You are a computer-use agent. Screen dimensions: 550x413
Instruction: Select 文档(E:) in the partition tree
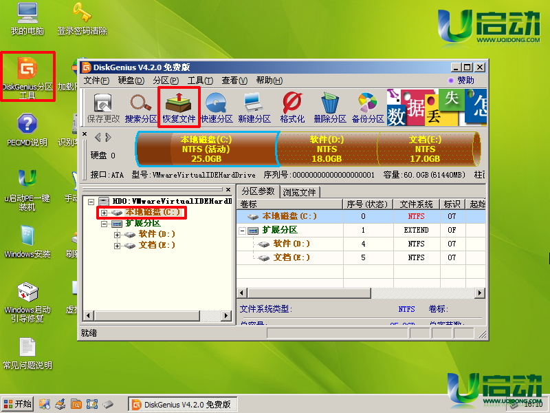click(x=157, y=245)
